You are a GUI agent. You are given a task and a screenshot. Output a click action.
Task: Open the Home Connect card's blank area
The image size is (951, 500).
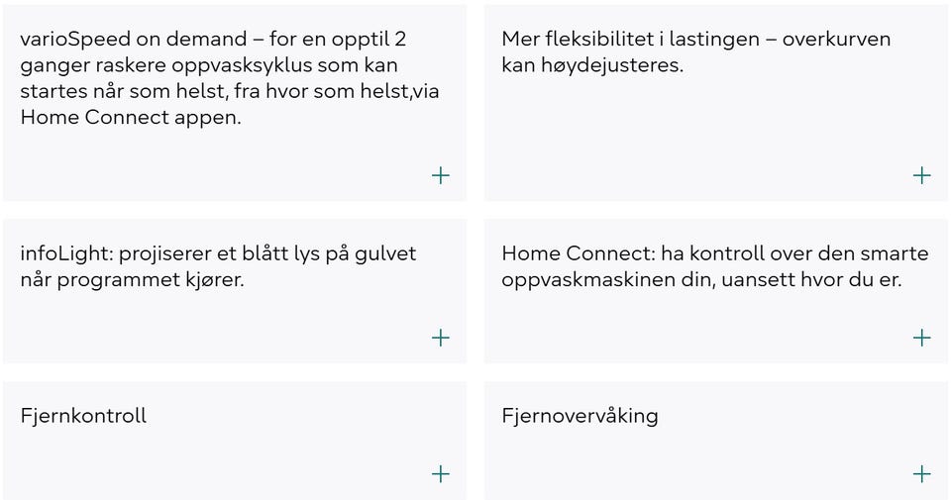[x=697, y=328]
